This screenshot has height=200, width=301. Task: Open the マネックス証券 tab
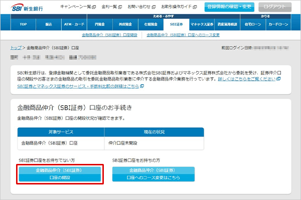tap(202, 25)
